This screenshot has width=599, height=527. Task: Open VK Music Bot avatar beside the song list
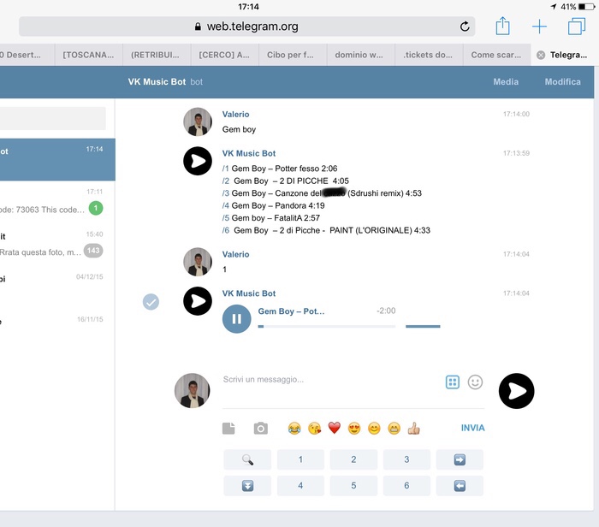click(198, 161)
